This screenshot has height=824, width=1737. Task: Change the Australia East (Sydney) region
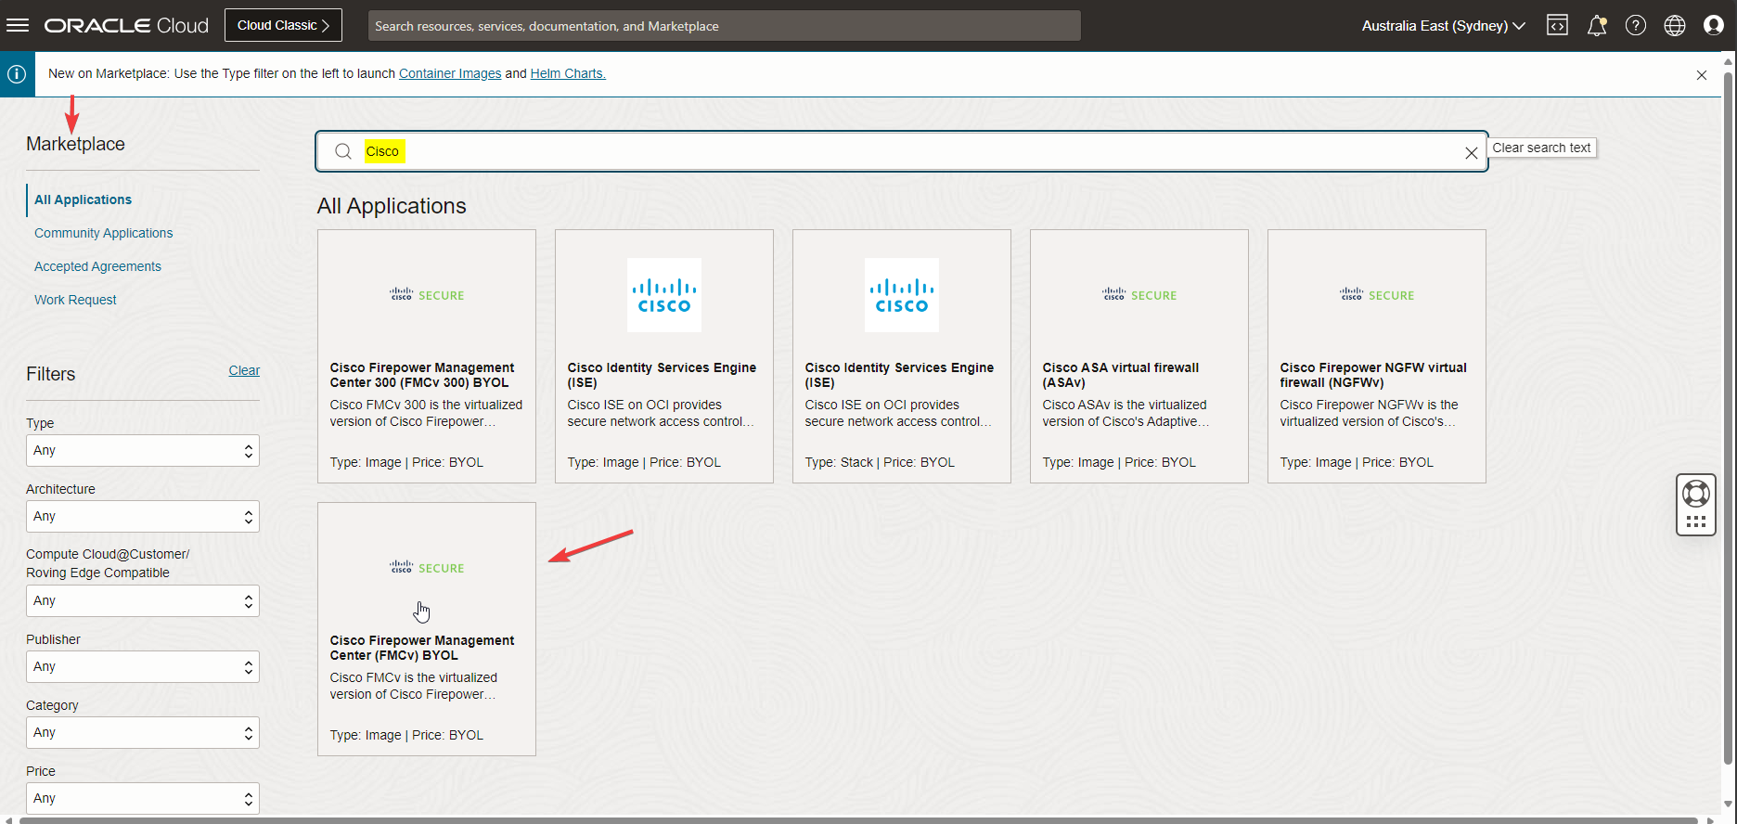tap(1443, 26)
